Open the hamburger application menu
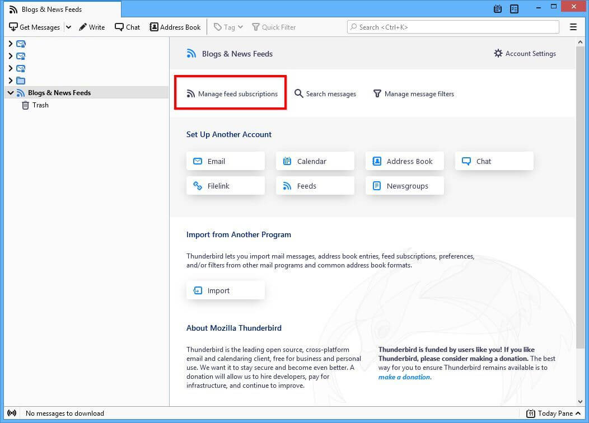The height and width of the screenshot is (423, 589). [573, 27]
